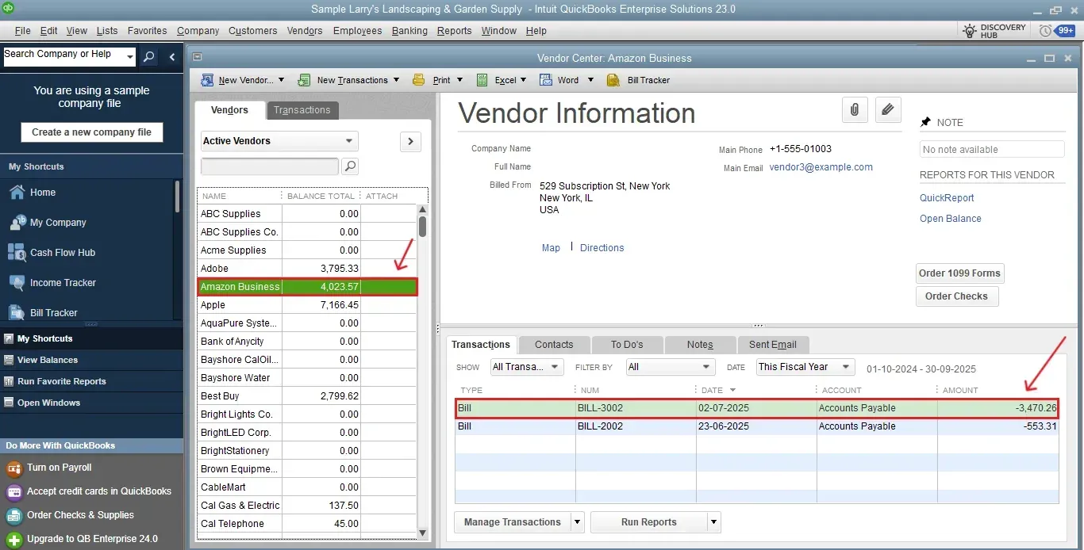This screenshot has height=550, width=1084.
Task: Open the Map link
Action: click(x=551, y=248)
